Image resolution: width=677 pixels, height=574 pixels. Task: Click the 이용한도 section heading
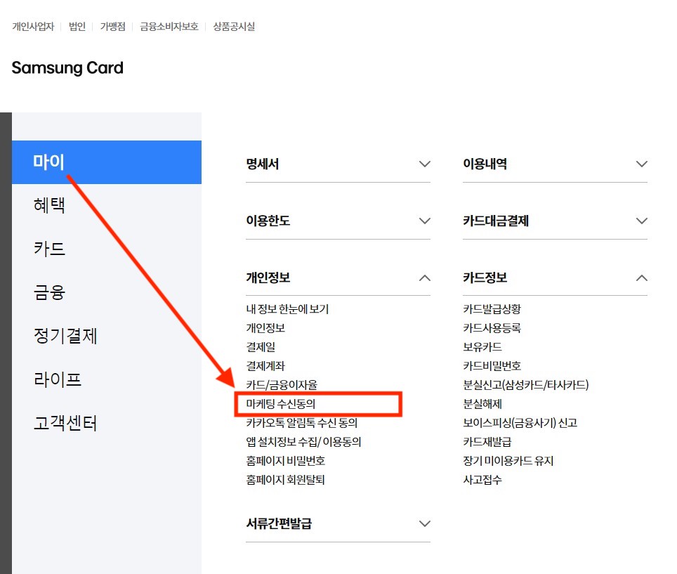268,221
